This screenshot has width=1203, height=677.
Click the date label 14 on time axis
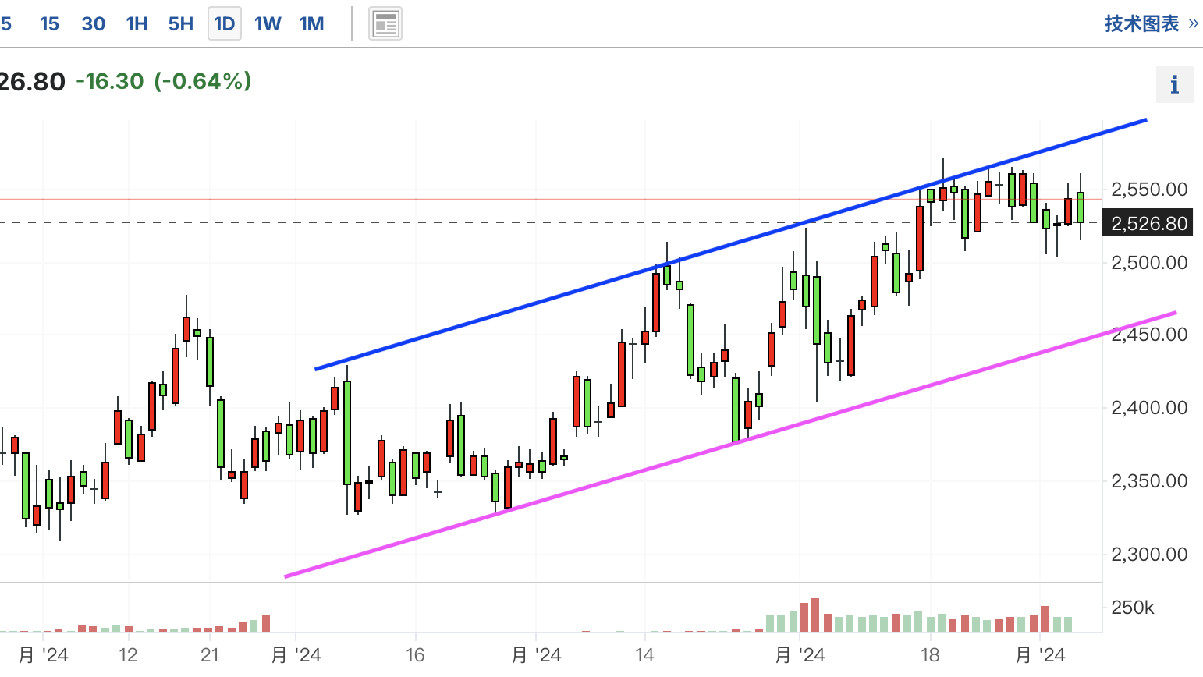644,654
